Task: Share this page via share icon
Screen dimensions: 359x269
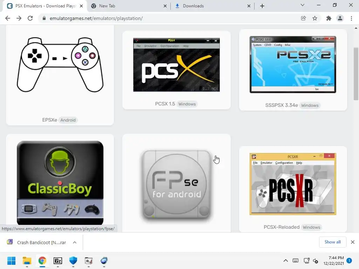Action: pyautogui.click(x=303, y=18)
